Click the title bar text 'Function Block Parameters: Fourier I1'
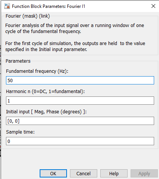This screenshot has height=179, width=159. [49, 6]
